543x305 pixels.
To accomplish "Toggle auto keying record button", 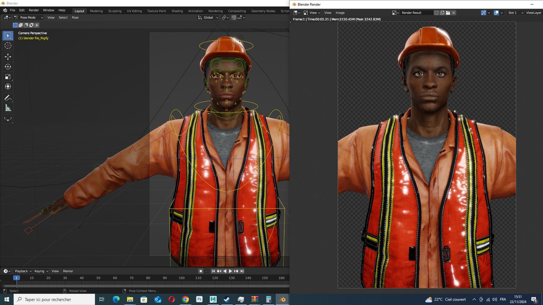I will point(201,271).
